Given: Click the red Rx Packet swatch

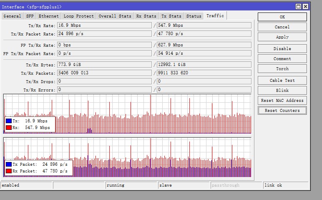Looking at the screenshot, I should click(x=9, y=171).
